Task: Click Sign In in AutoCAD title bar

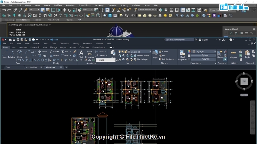Action: click(x=203, y=40)
